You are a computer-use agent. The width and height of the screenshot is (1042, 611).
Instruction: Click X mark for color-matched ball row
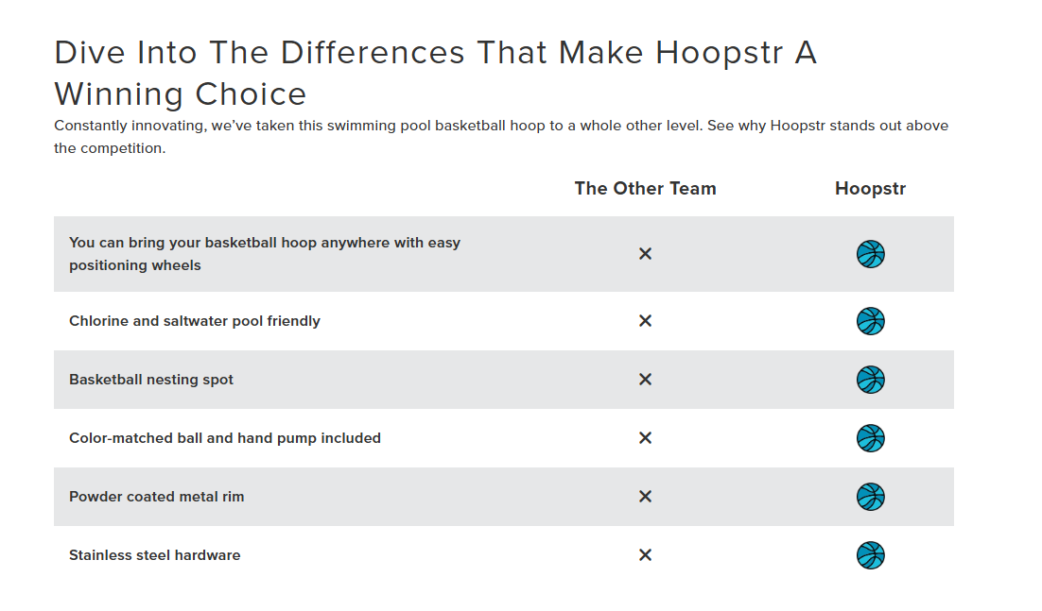coord(645,438)
